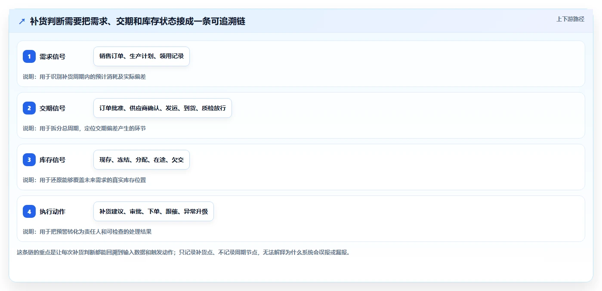
Task: Select the 交期信号 step label
Action: (x=52, y=108)
